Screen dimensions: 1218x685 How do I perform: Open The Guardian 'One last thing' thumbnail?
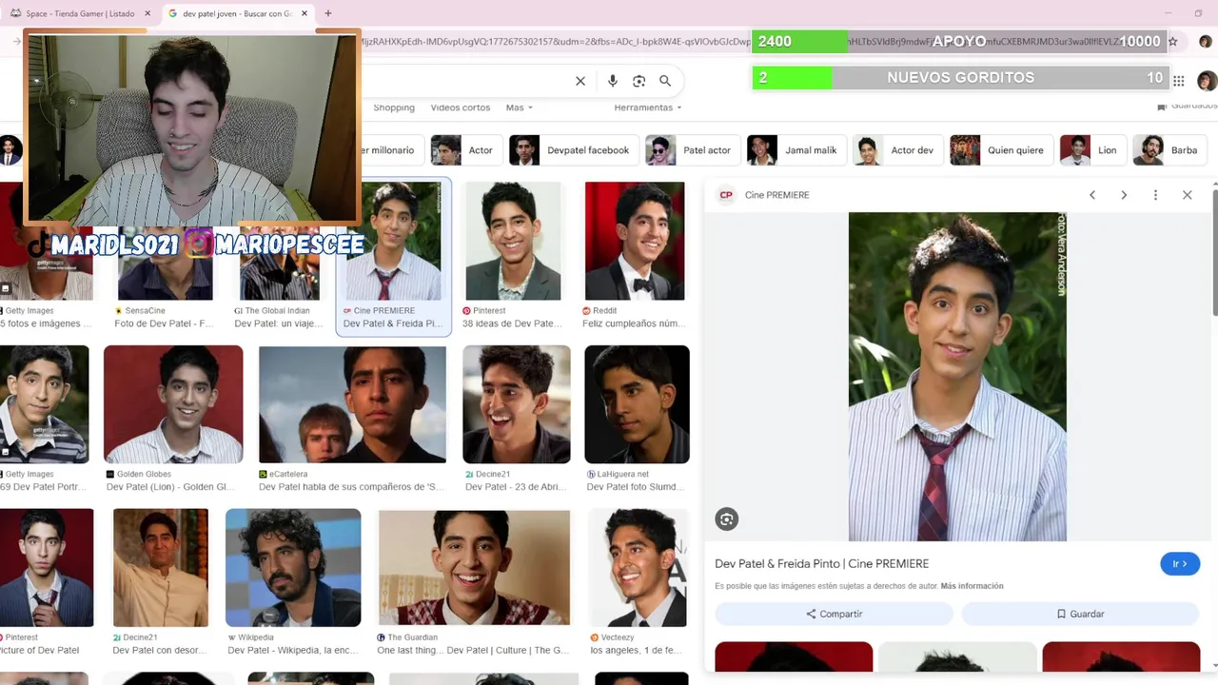[x=474, y=568]
